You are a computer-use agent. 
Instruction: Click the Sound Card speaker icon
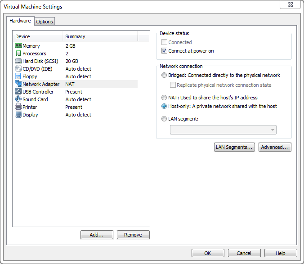(x=18, y=99)
